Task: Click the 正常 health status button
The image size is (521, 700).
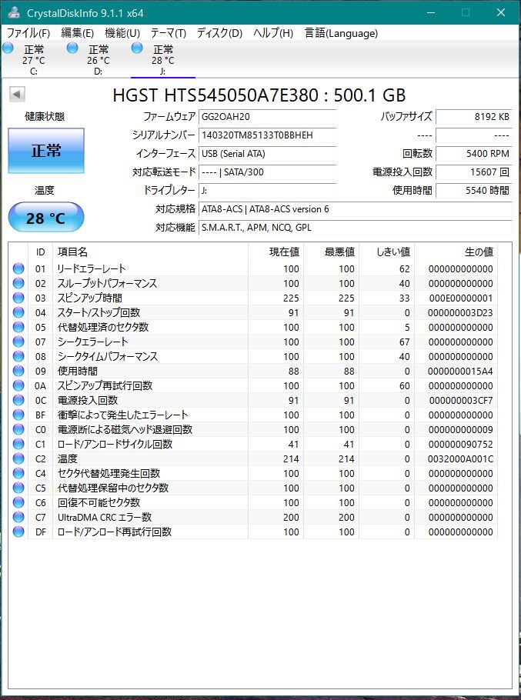Action: [x=46, y=151]
